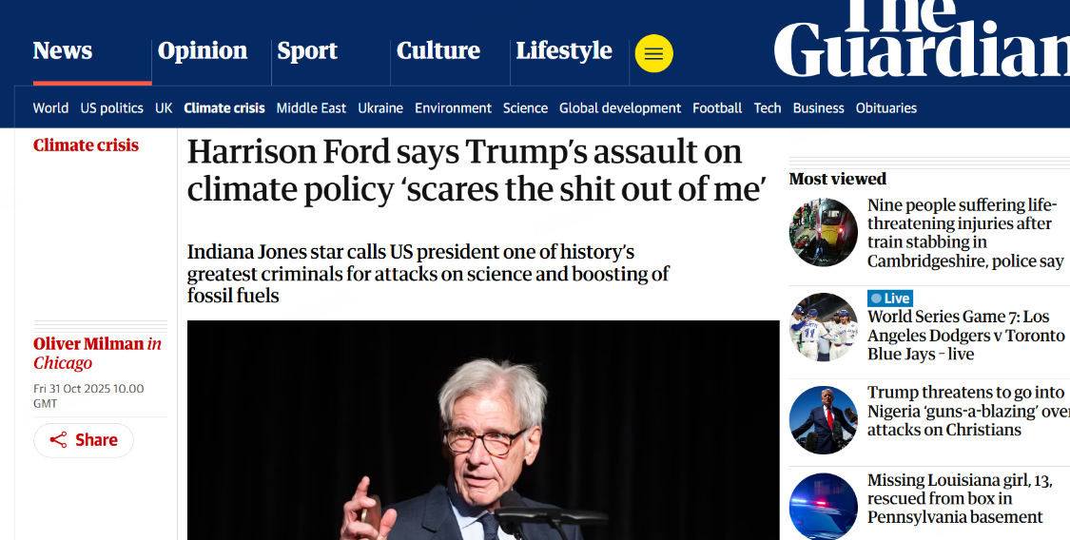This screenshot has width=1070, height=540.
Task: Open the Middle East subnav link
Action: 311,108
